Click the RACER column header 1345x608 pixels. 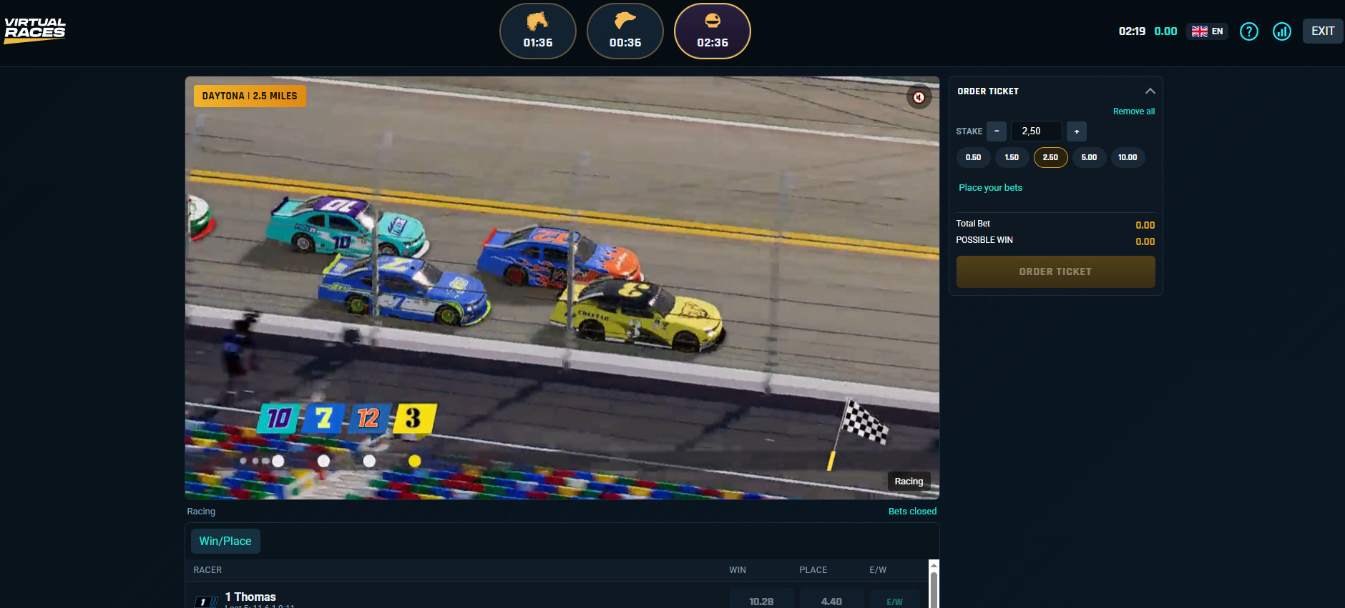tap(207, 570)
